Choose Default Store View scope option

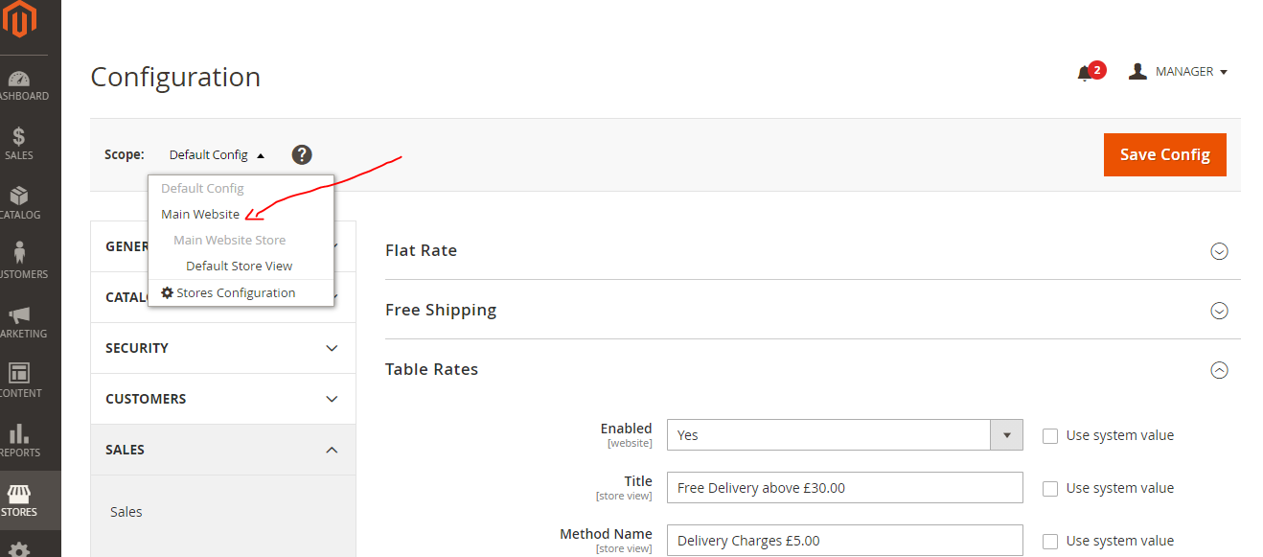[x=239, y=266]
